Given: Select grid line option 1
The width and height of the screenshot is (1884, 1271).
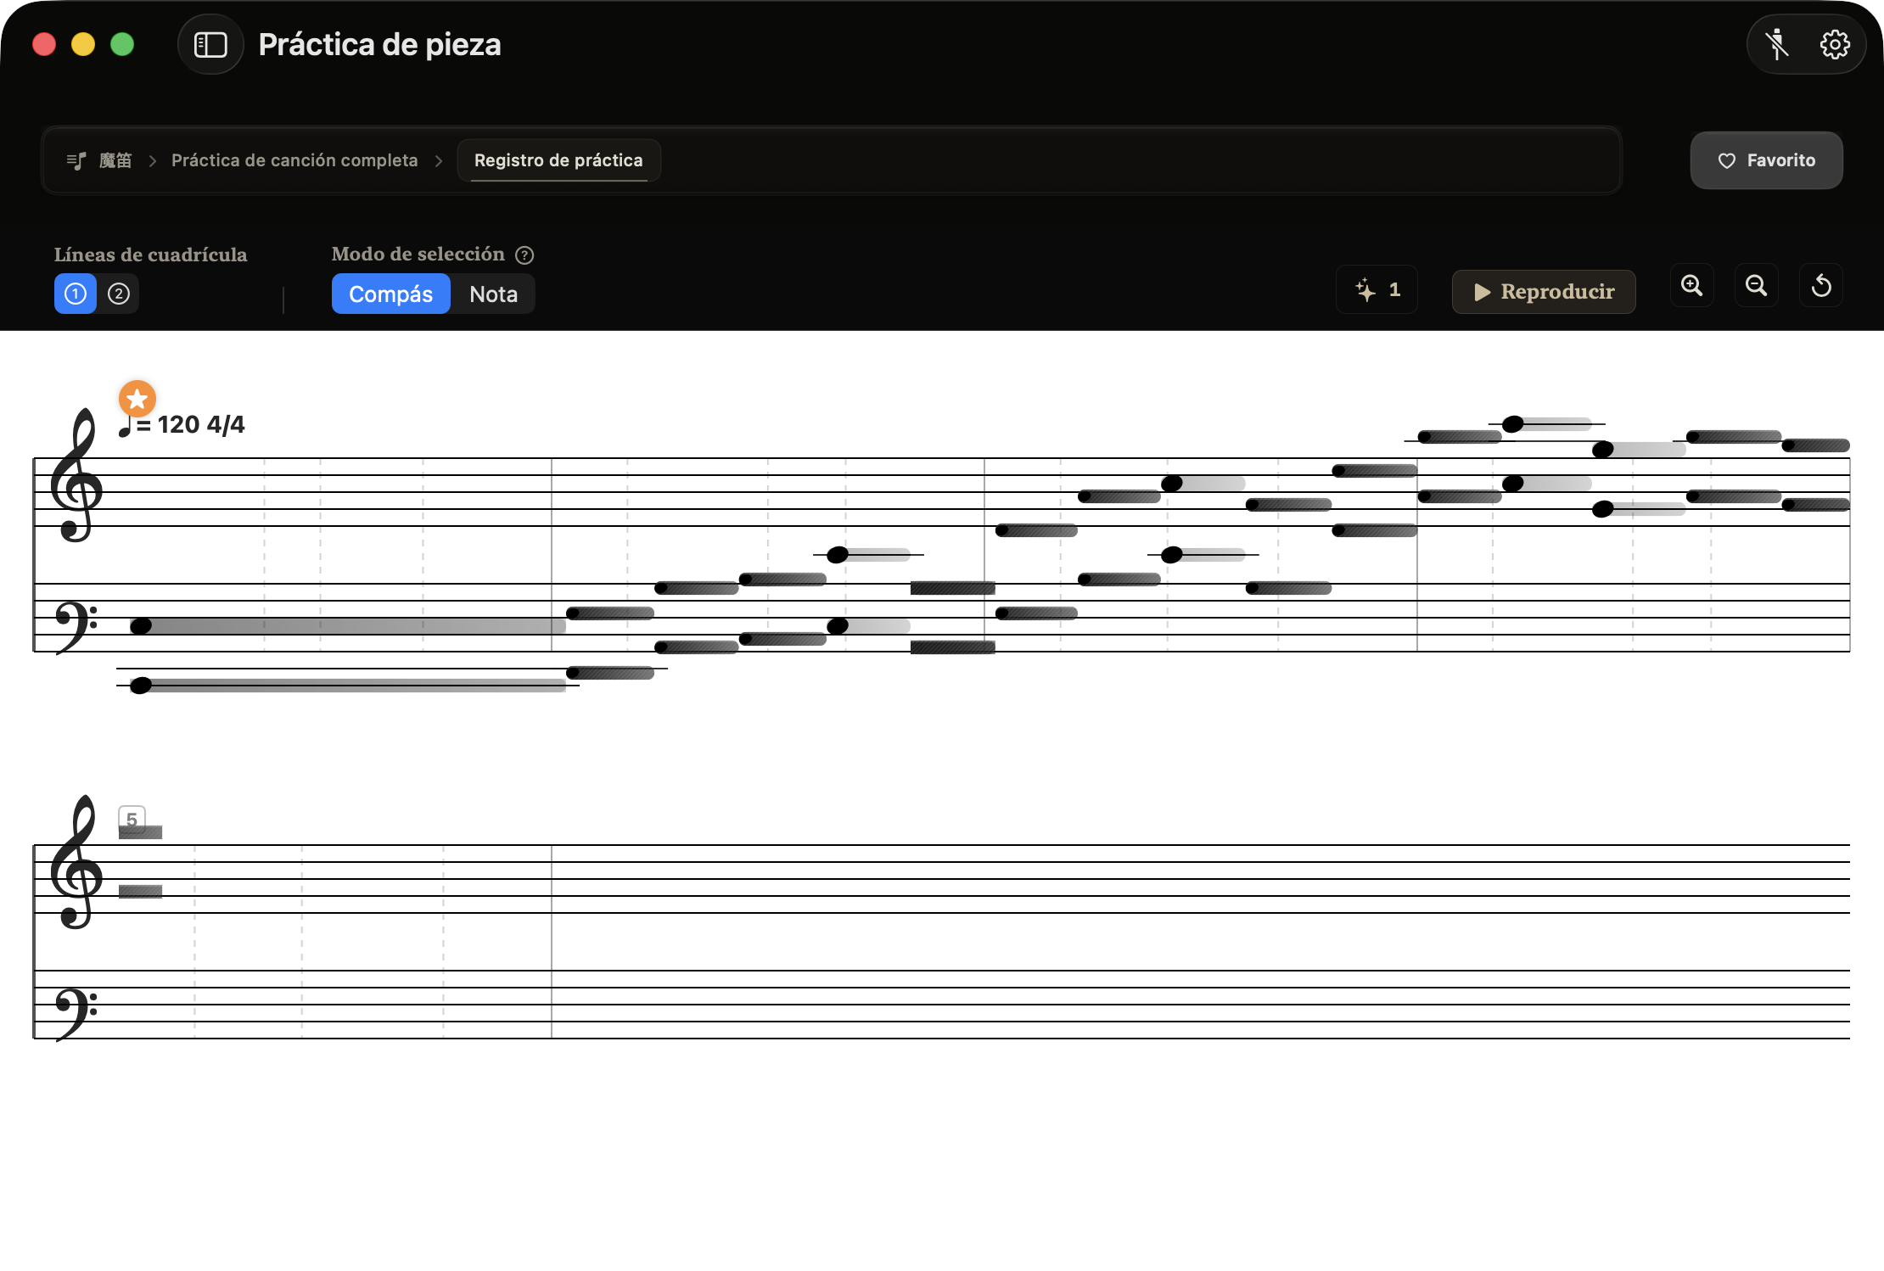Looking at the screenshot, I should (x=76, y=294).
